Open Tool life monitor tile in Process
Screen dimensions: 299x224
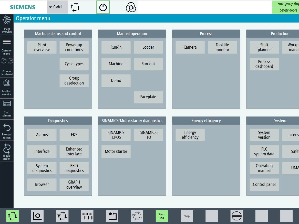click(x=222, y=47)
